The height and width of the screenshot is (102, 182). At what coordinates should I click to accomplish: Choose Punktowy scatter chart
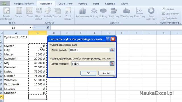click(140, 14)
